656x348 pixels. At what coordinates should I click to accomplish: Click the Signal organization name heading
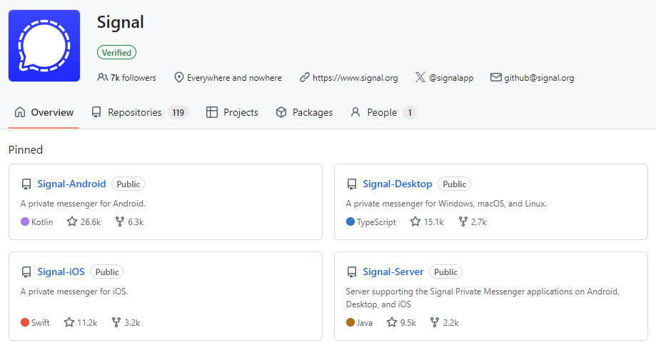point(121,22)
